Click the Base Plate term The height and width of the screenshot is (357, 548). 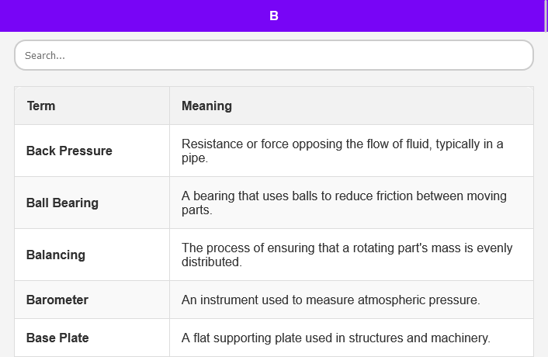[57, 338]
